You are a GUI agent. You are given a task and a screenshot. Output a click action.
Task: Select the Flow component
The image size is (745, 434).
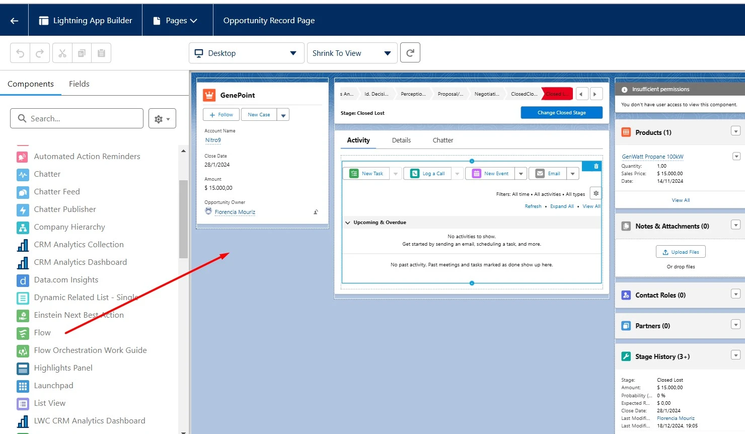click(42, 333)
